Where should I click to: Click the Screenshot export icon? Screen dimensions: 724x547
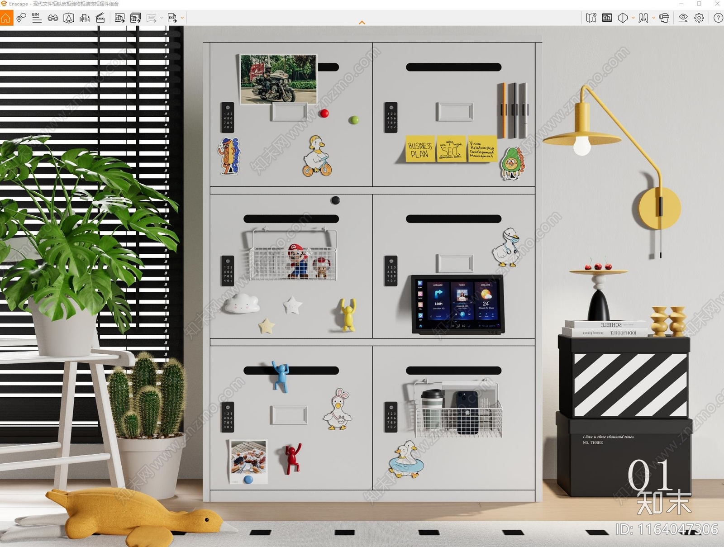point(120,18)
